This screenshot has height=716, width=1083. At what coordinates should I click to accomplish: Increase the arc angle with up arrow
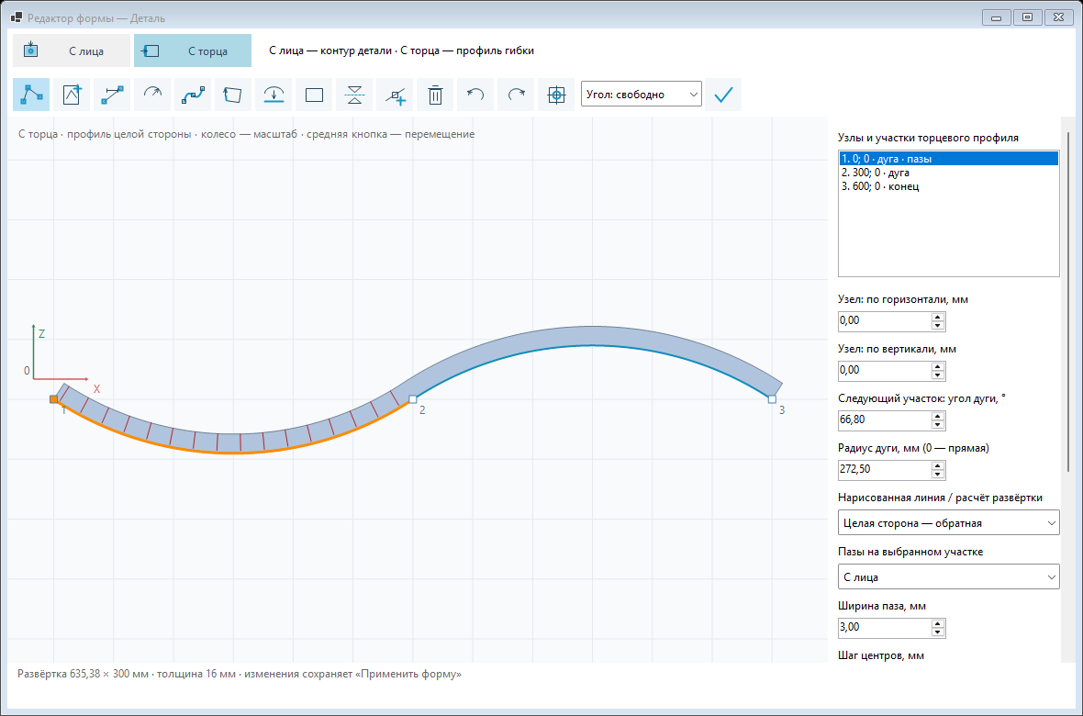938,416
